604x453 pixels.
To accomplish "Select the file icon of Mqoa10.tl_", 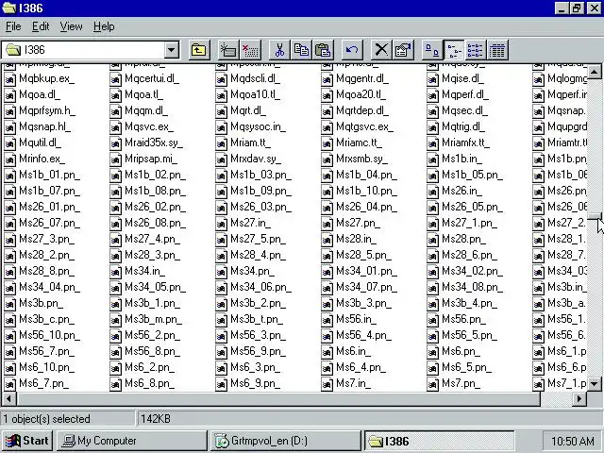I will pos(221,95).
